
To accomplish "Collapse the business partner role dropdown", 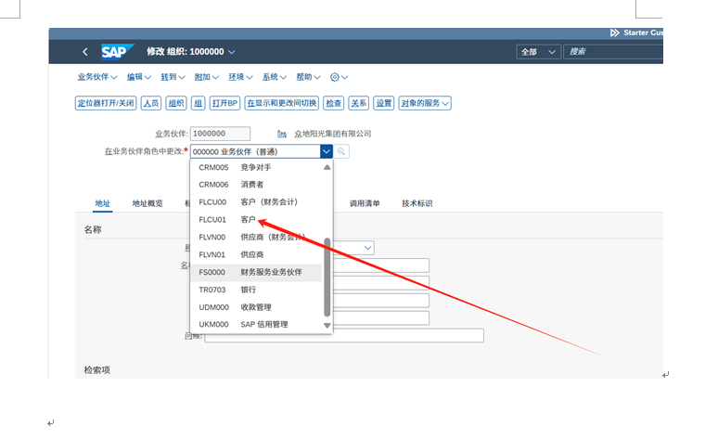I will (x=327, y=151).
